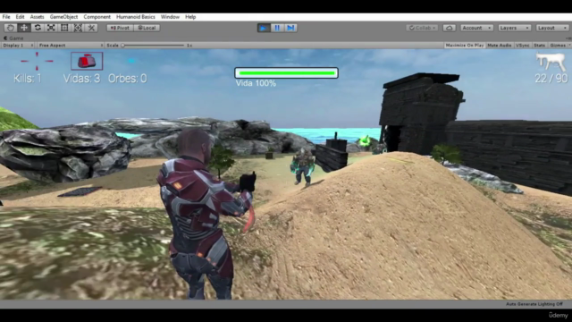Click the '22 / 90' ammo counter
572x322 pixels.
(551, 79)
